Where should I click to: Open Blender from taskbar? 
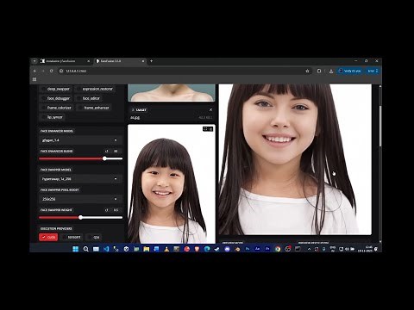[237, 249]
